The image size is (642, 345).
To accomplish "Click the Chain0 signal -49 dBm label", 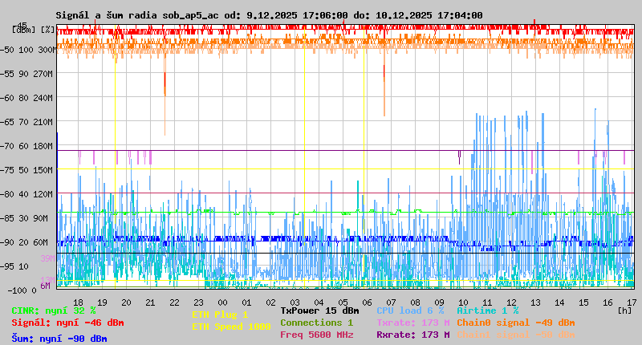I will tap(515, 323).
